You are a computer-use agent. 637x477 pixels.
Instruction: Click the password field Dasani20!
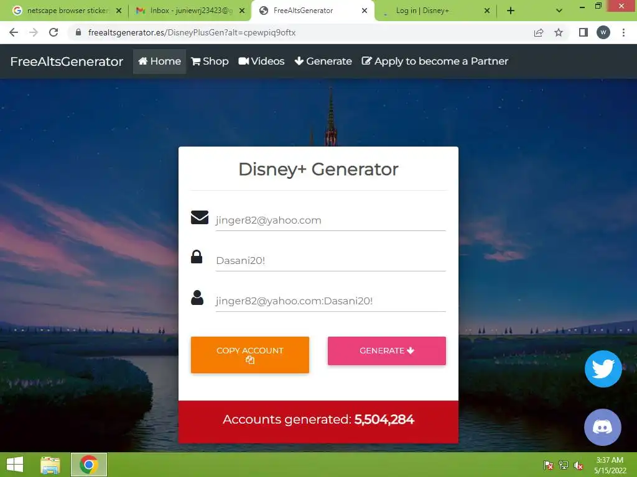330,260
